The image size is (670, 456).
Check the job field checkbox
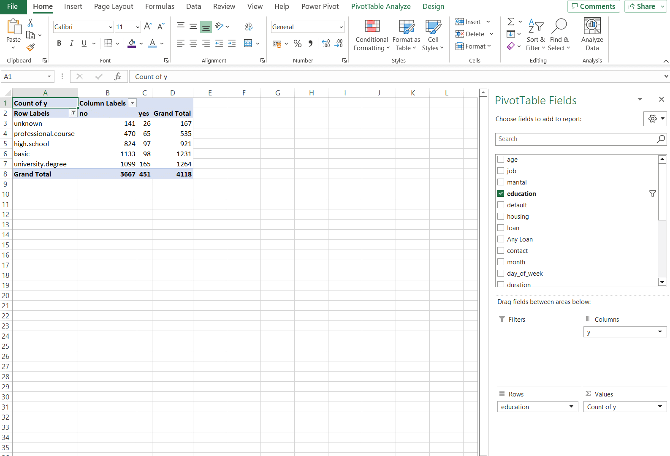501,171
